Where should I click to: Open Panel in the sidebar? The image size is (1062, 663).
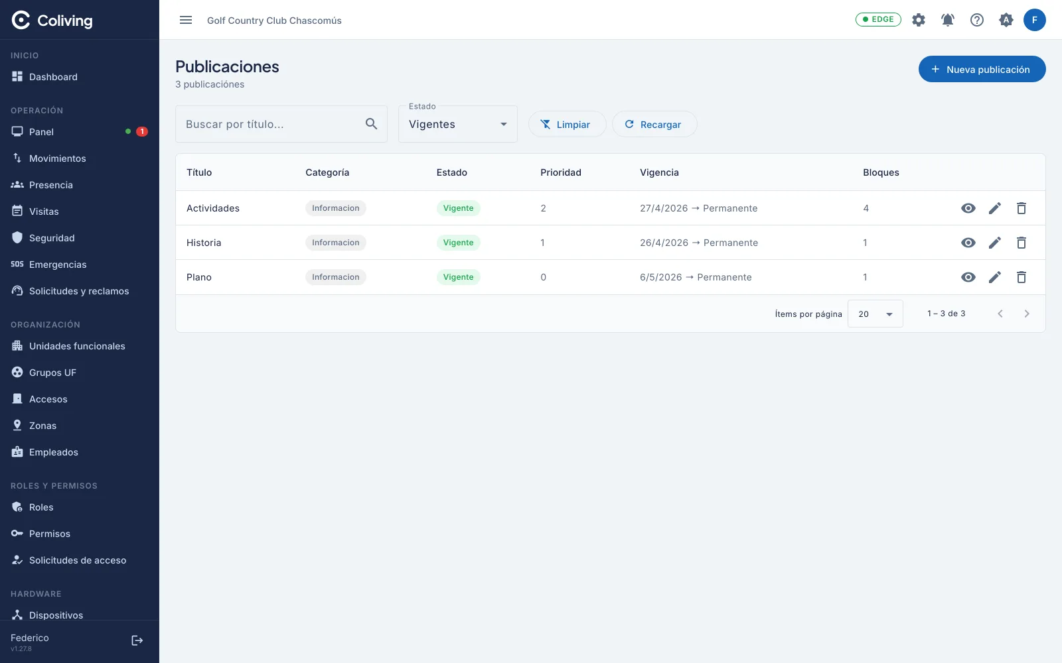[x=80, y=132]
